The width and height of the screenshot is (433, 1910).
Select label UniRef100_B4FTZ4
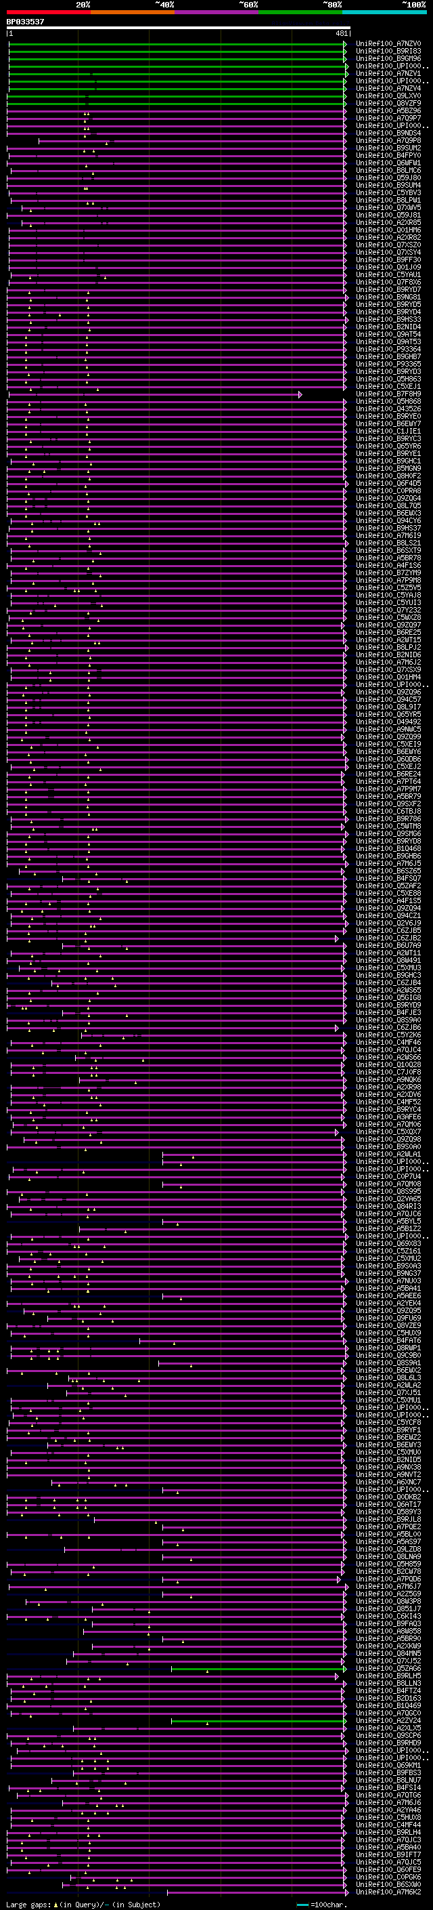(388, 1690)
